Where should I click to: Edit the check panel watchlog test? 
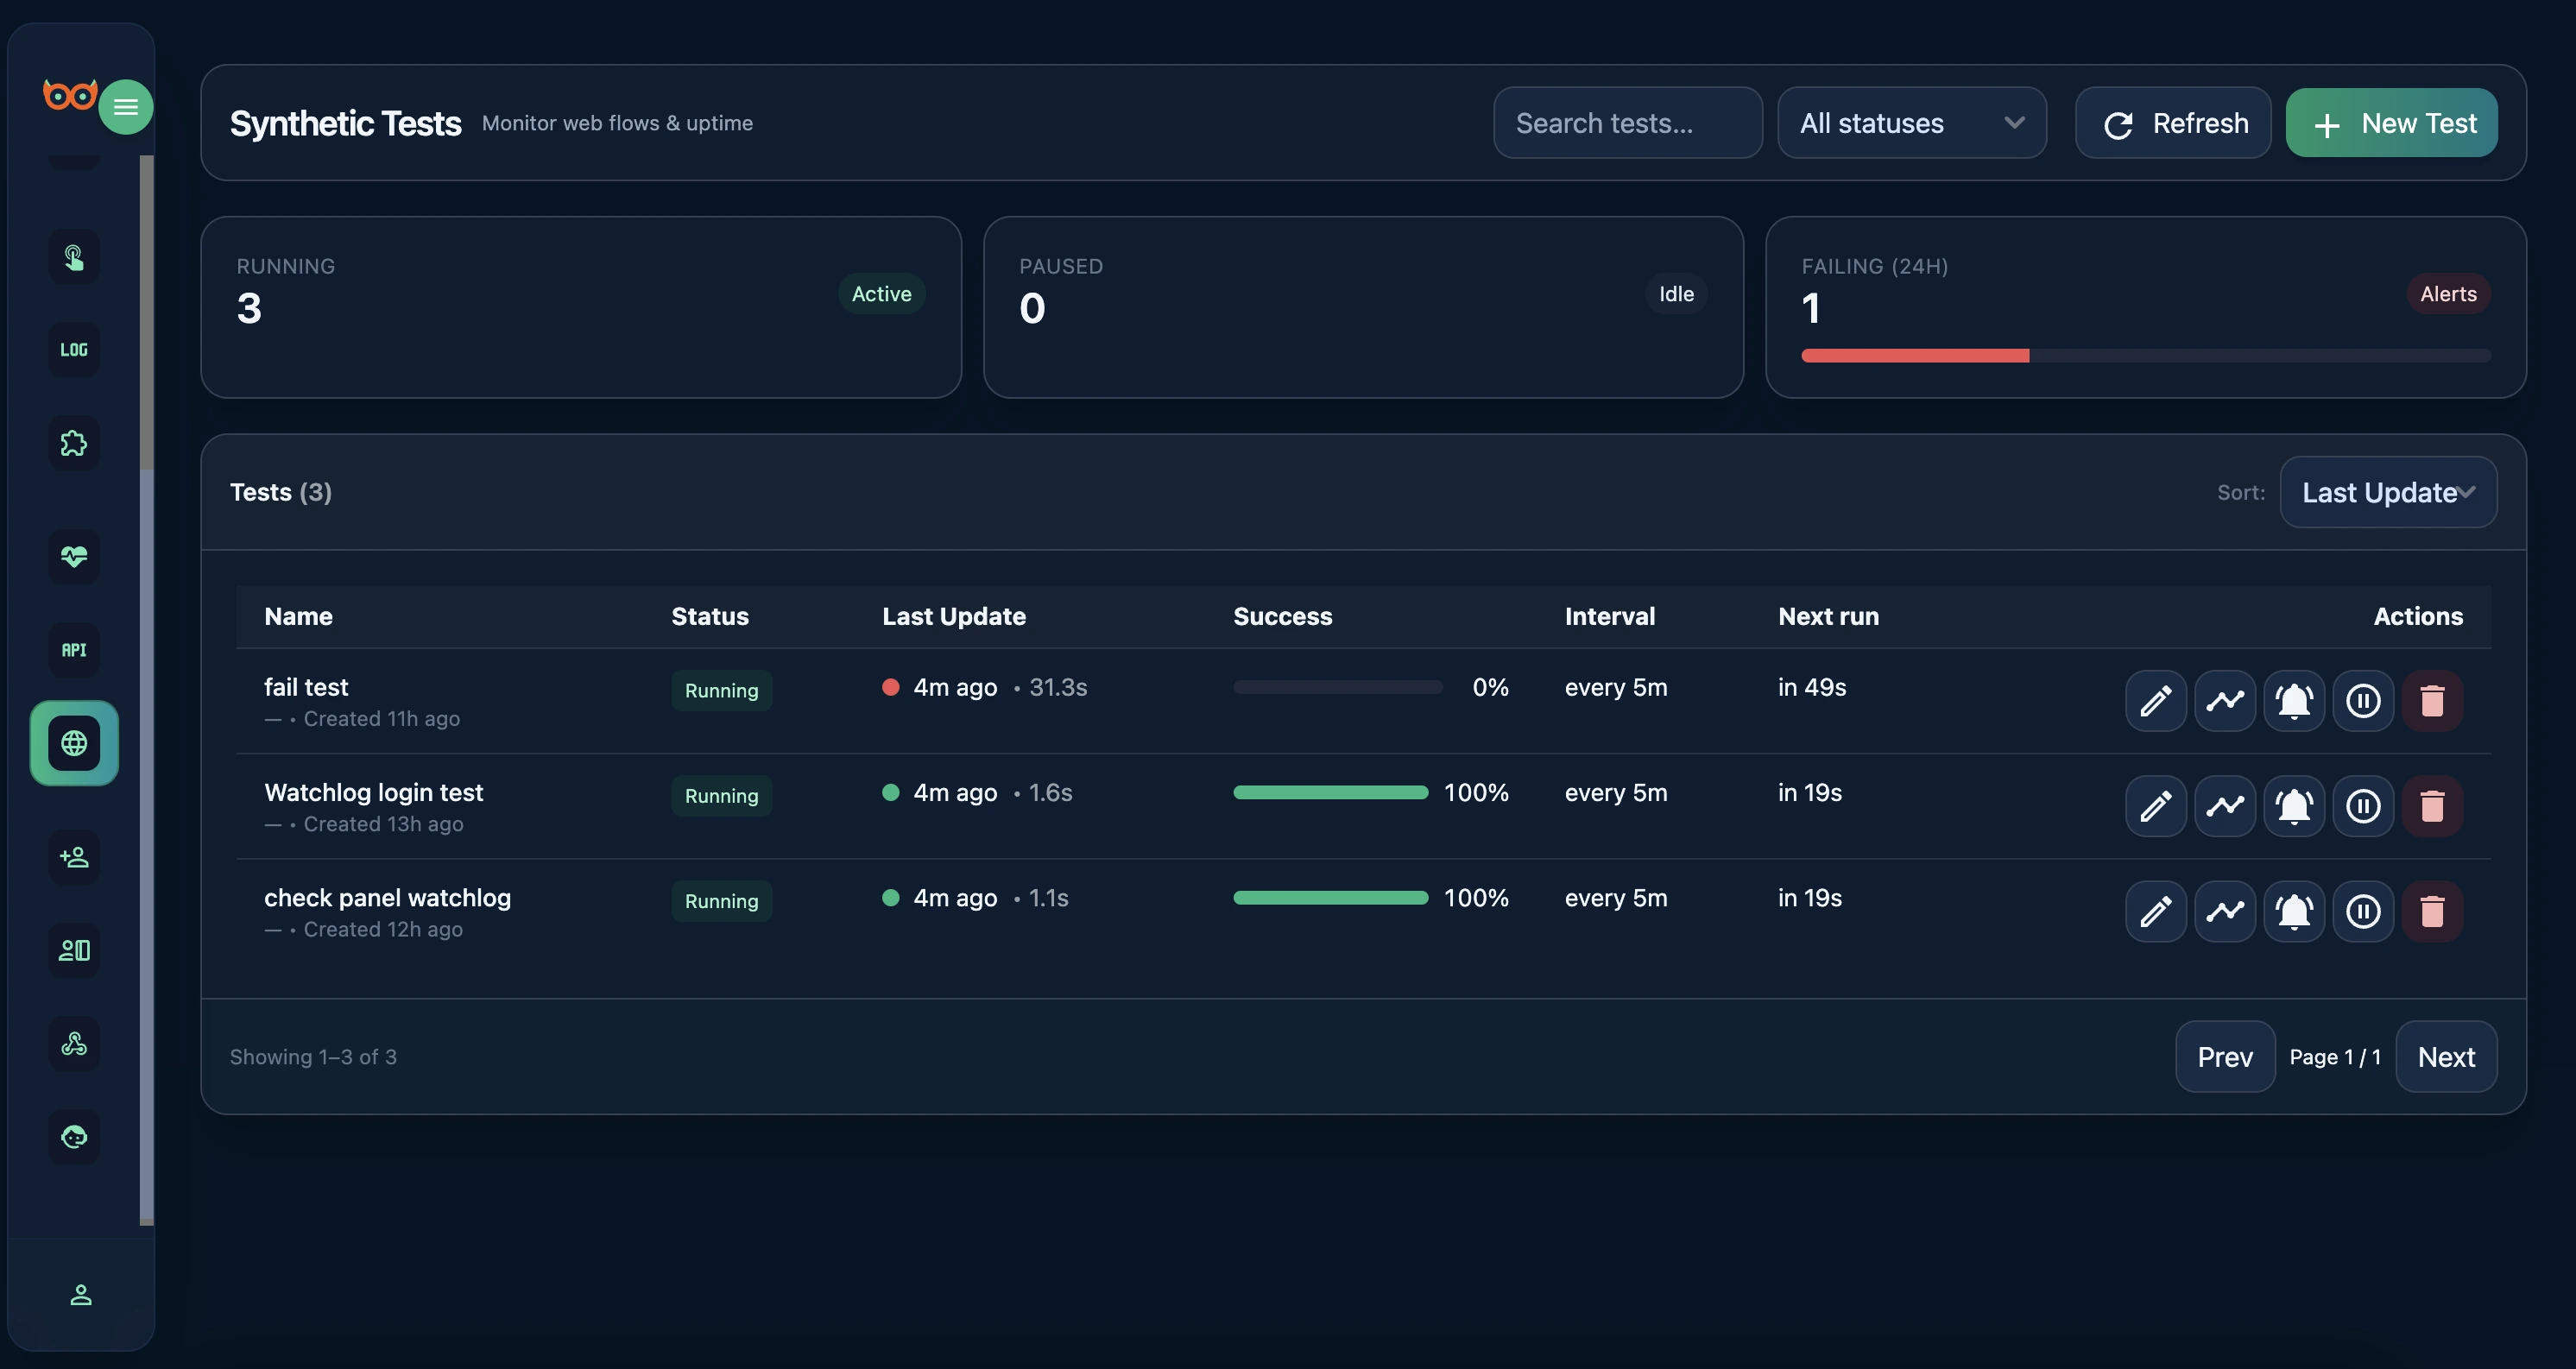(x=2156, y=911)
